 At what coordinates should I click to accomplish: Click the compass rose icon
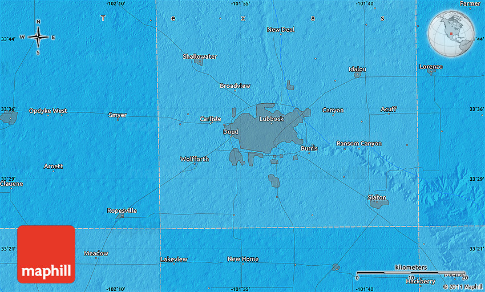38,37
